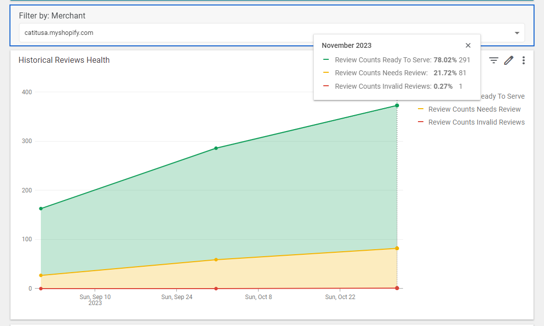This screenshot has height=326, width=544.
Task: Select the Needs Review 21.72% tooltip row
Action: (395, 73)
